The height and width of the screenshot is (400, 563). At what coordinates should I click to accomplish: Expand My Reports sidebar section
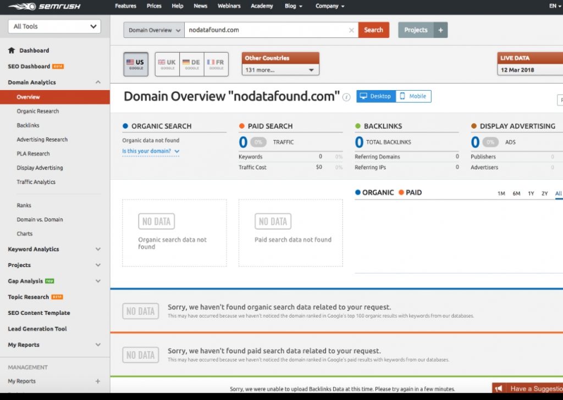coord(98,345)
